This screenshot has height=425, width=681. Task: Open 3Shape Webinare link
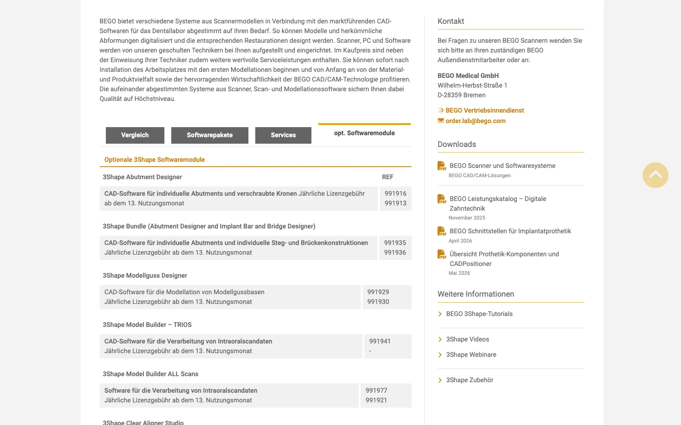pyautogui.click(x=471, y=354)
